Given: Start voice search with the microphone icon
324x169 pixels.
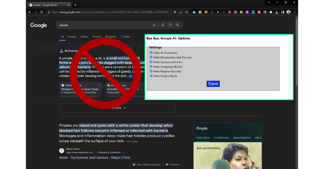Looking at the screenshot, I should coord(163,25).
